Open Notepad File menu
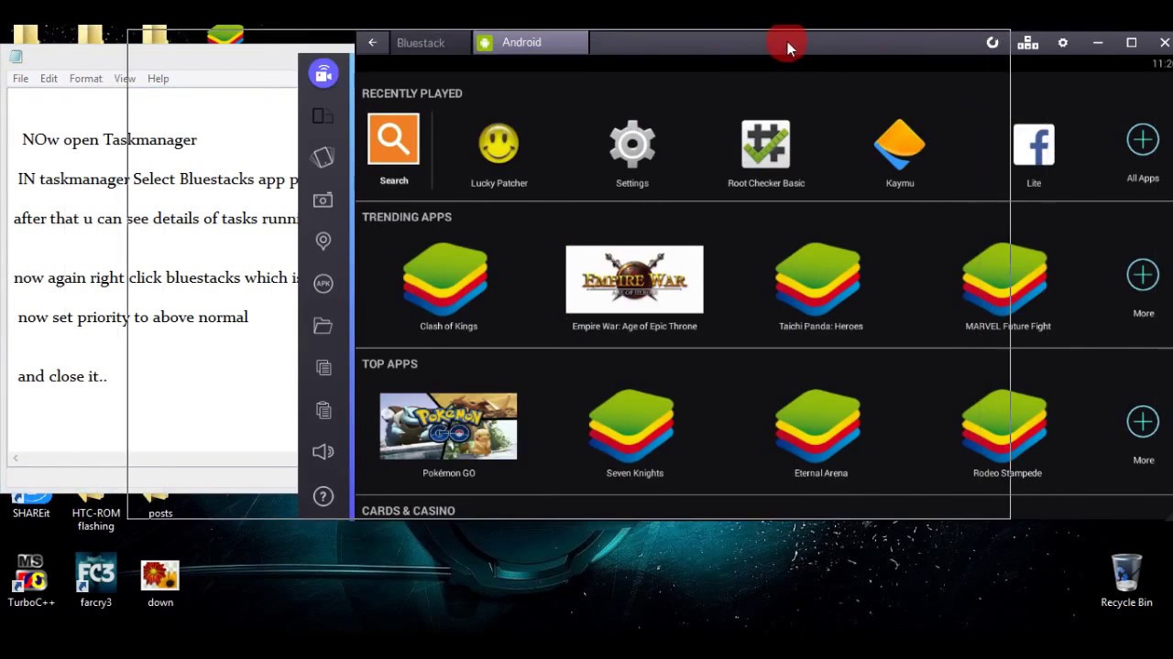The image size is (1173, 659). click(x=20, y=79)
